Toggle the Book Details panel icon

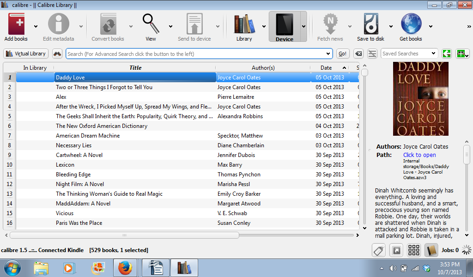(431, 250)
